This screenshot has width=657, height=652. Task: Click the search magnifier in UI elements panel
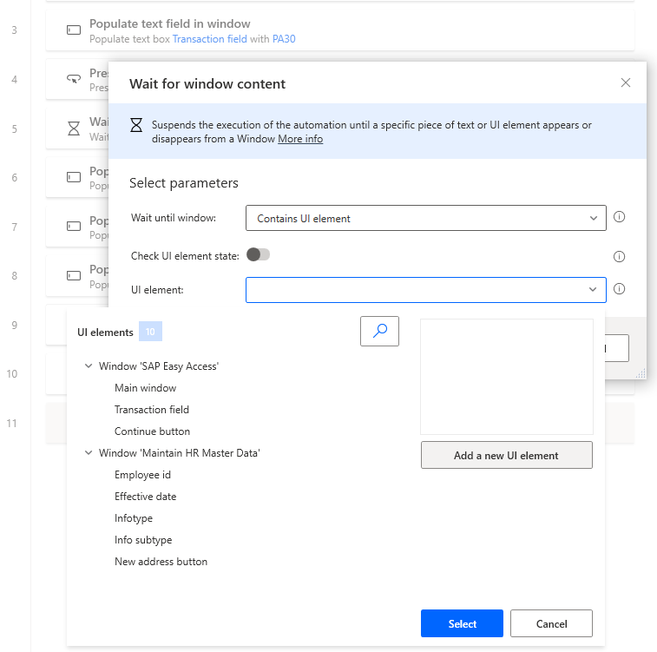point(379,331)
